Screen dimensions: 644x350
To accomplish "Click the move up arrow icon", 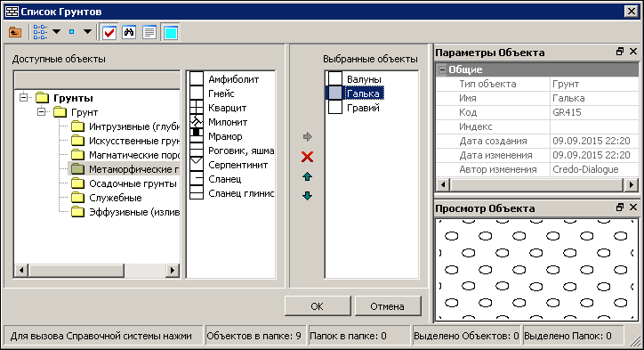I will 307,177.
